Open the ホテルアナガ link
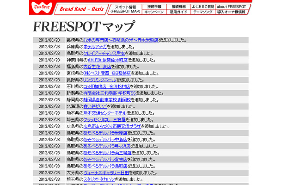The width and height of the screenshot is (282, 185). (95, 47)
